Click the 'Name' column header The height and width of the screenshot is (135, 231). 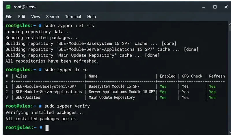pos(93,76)
